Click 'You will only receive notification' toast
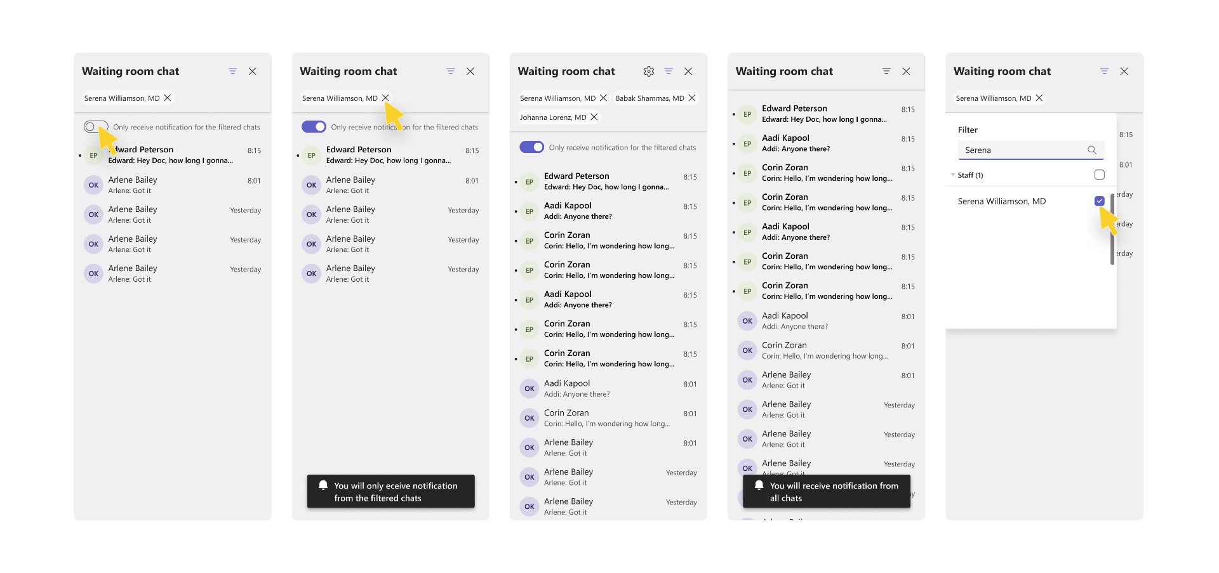Viewport: 1219px width, 573px height. pyautogui.click(x=391, y=491)
